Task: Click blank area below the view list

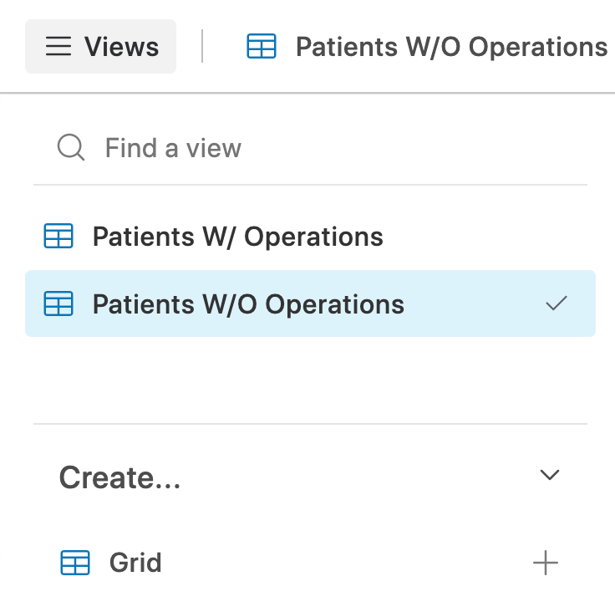Action: tap(310, 380)
